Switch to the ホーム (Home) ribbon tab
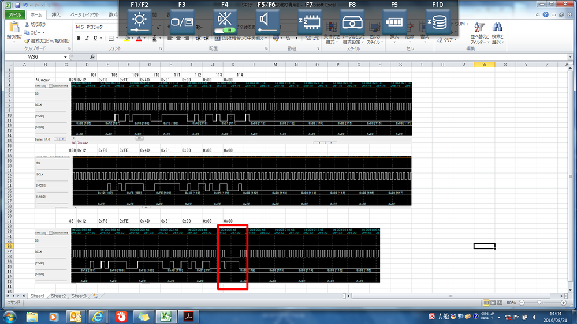This screenshot has width=577, height=324. [x=36, y=14]
